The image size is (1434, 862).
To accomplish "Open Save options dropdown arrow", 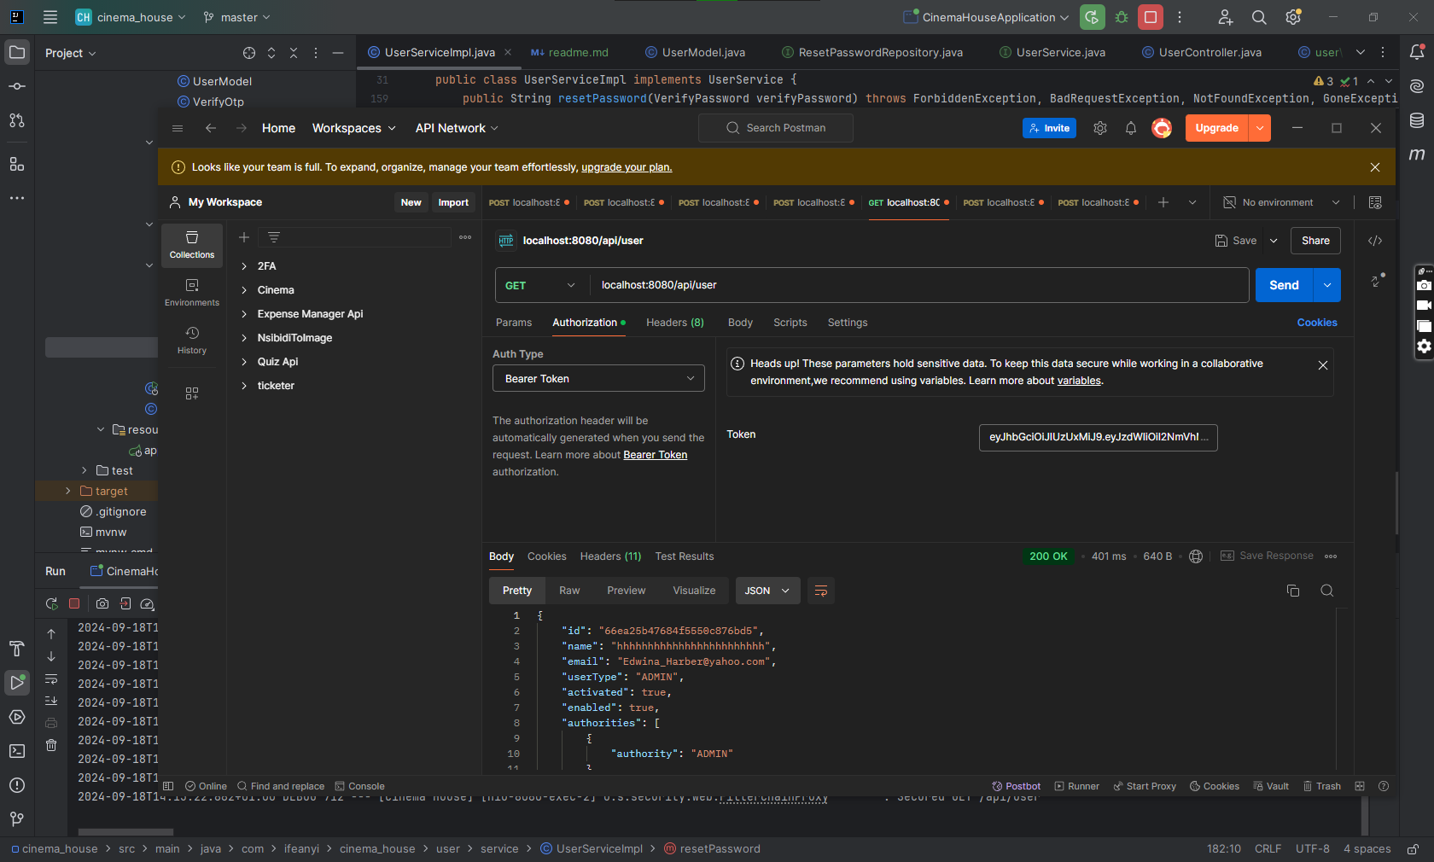I will pos(1274,241).
